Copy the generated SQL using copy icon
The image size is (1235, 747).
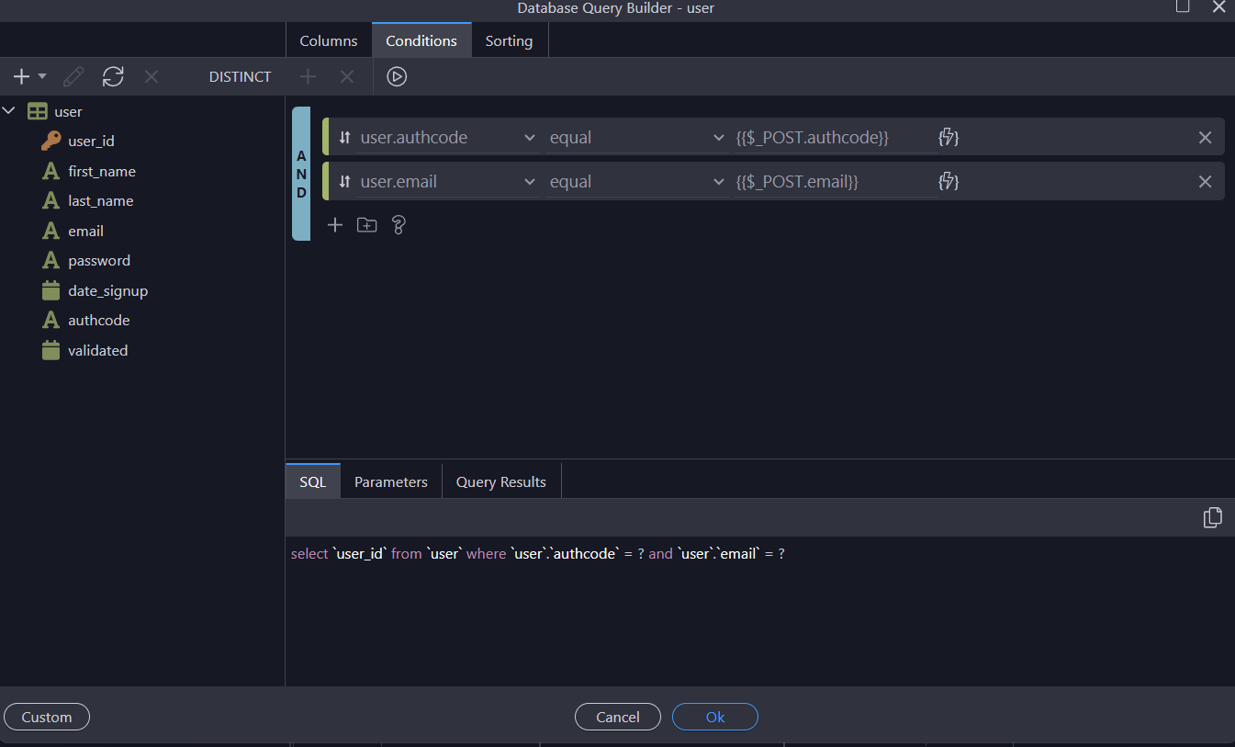[x=1212, y=517]
